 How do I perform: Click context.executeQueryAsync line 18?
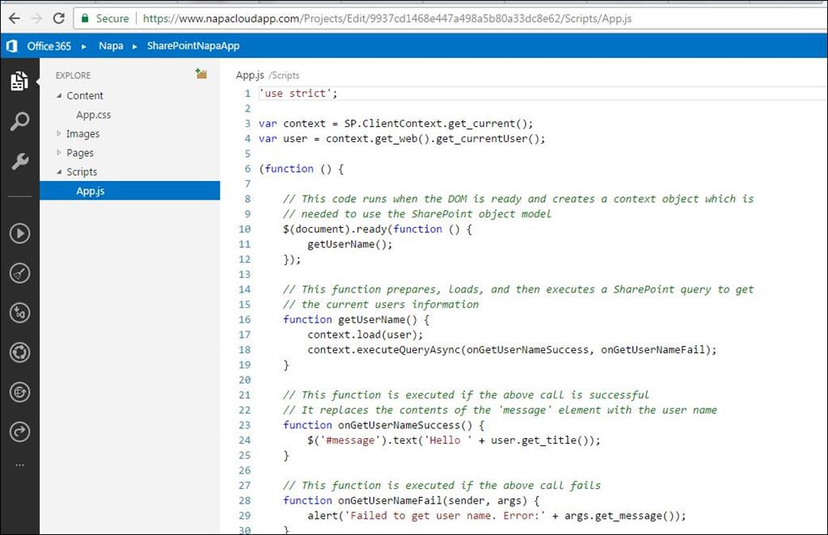click(512, 350)
